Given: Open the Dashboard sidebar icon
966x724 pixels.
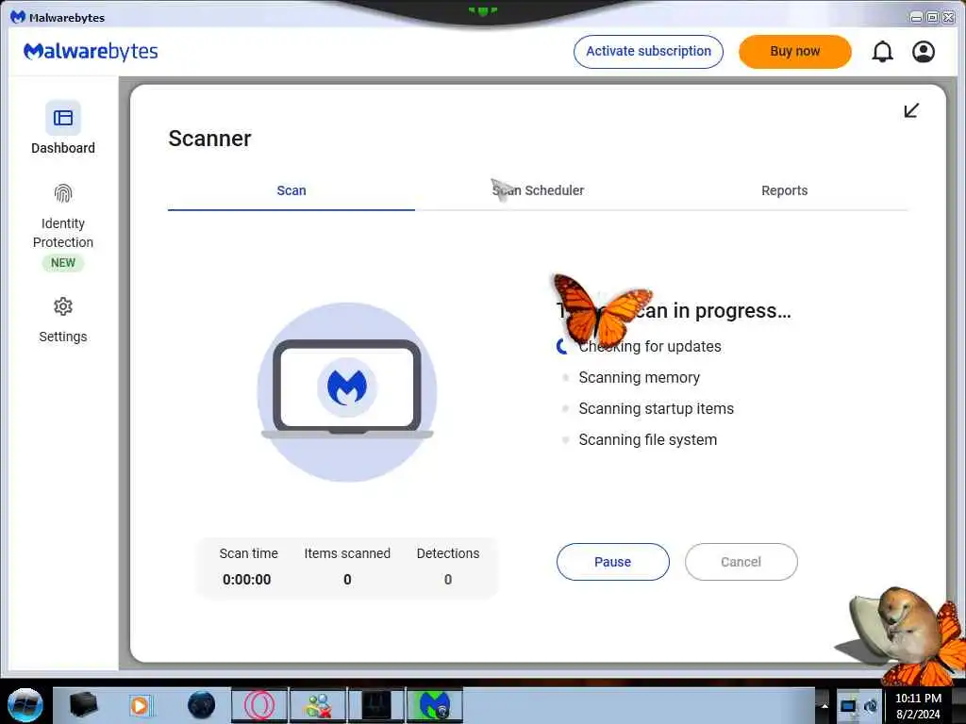Looking at the screenshot, I should (63, 118).
